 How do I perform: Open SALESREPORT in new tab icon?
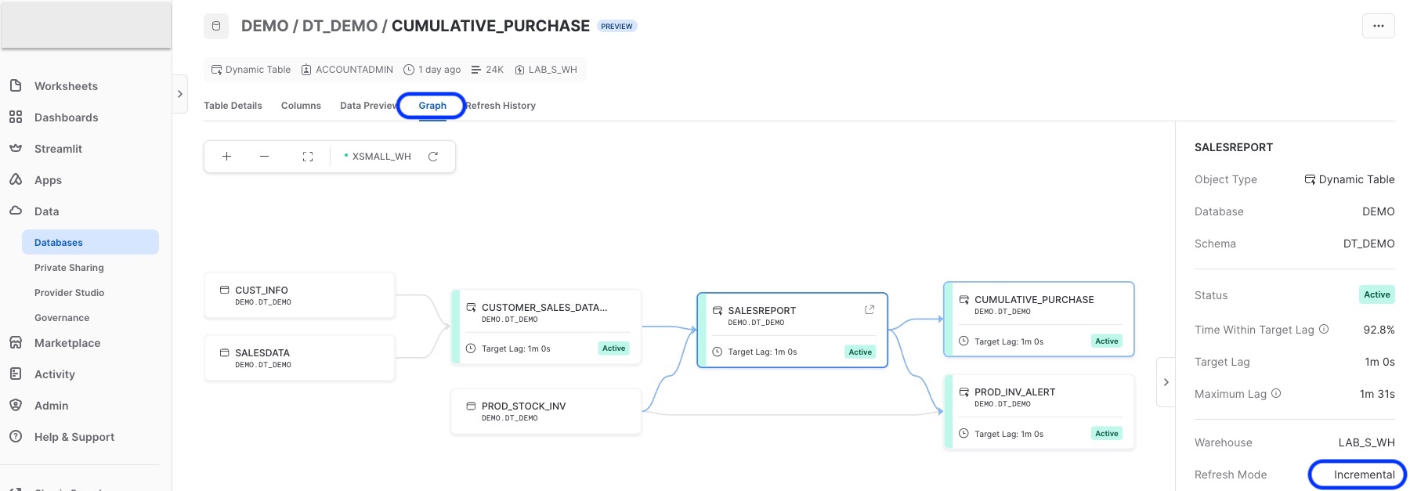(869, 310)
